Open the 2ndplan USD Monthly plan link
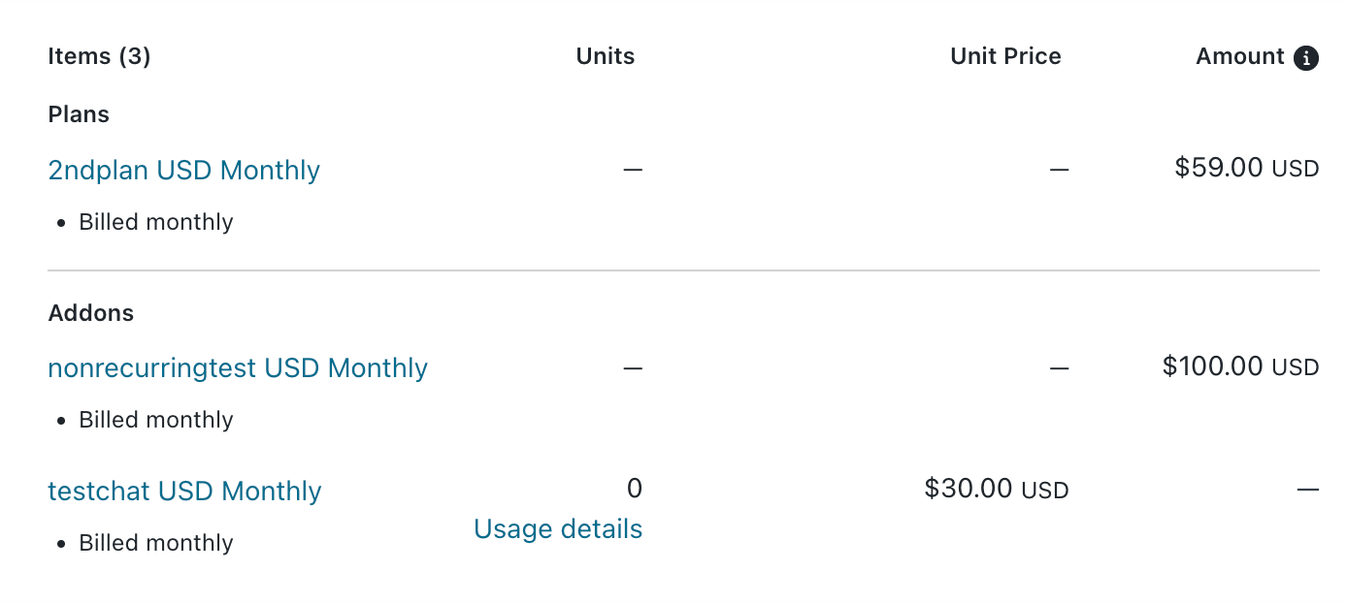Image resolution: width=1347 pixels, height=603 pixels. coord(183,171)
